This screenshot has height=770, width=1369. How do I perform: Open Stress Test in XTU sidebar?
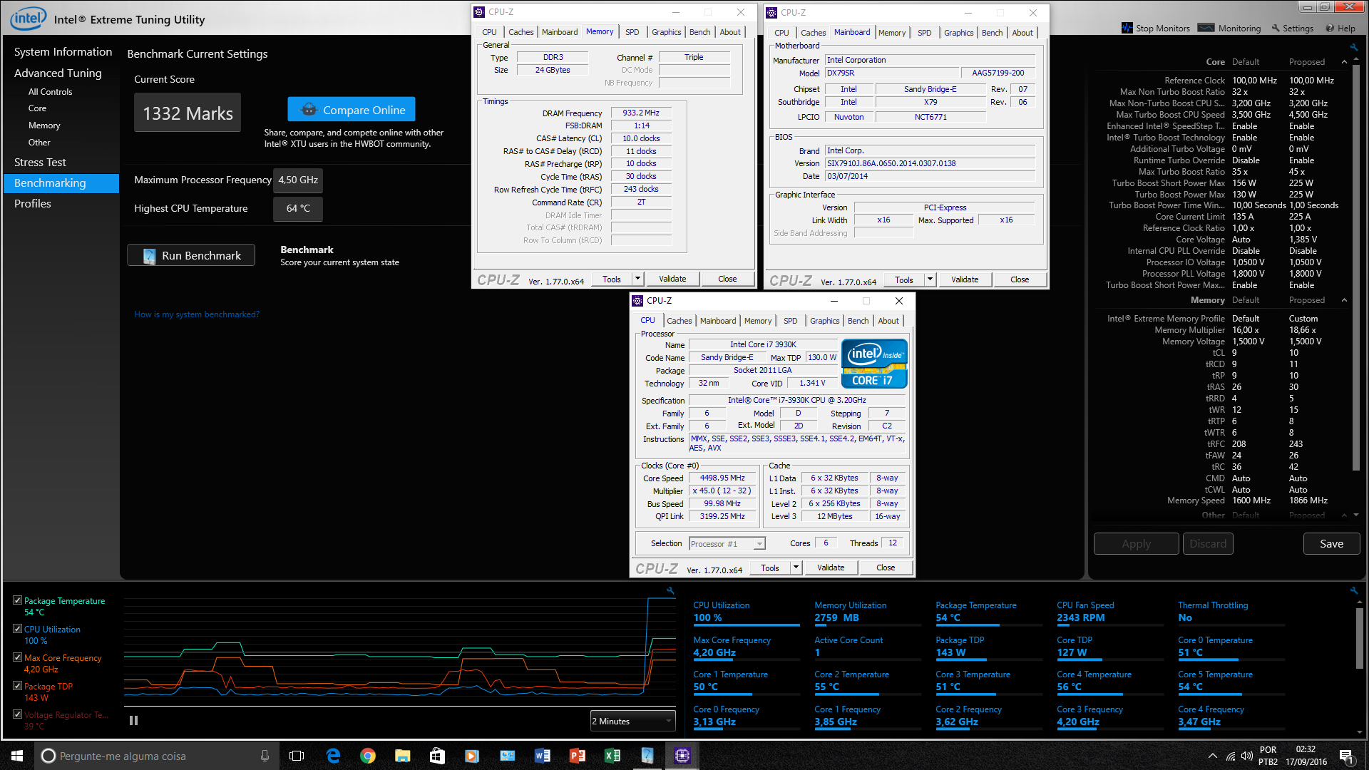(x=40, y=163)
